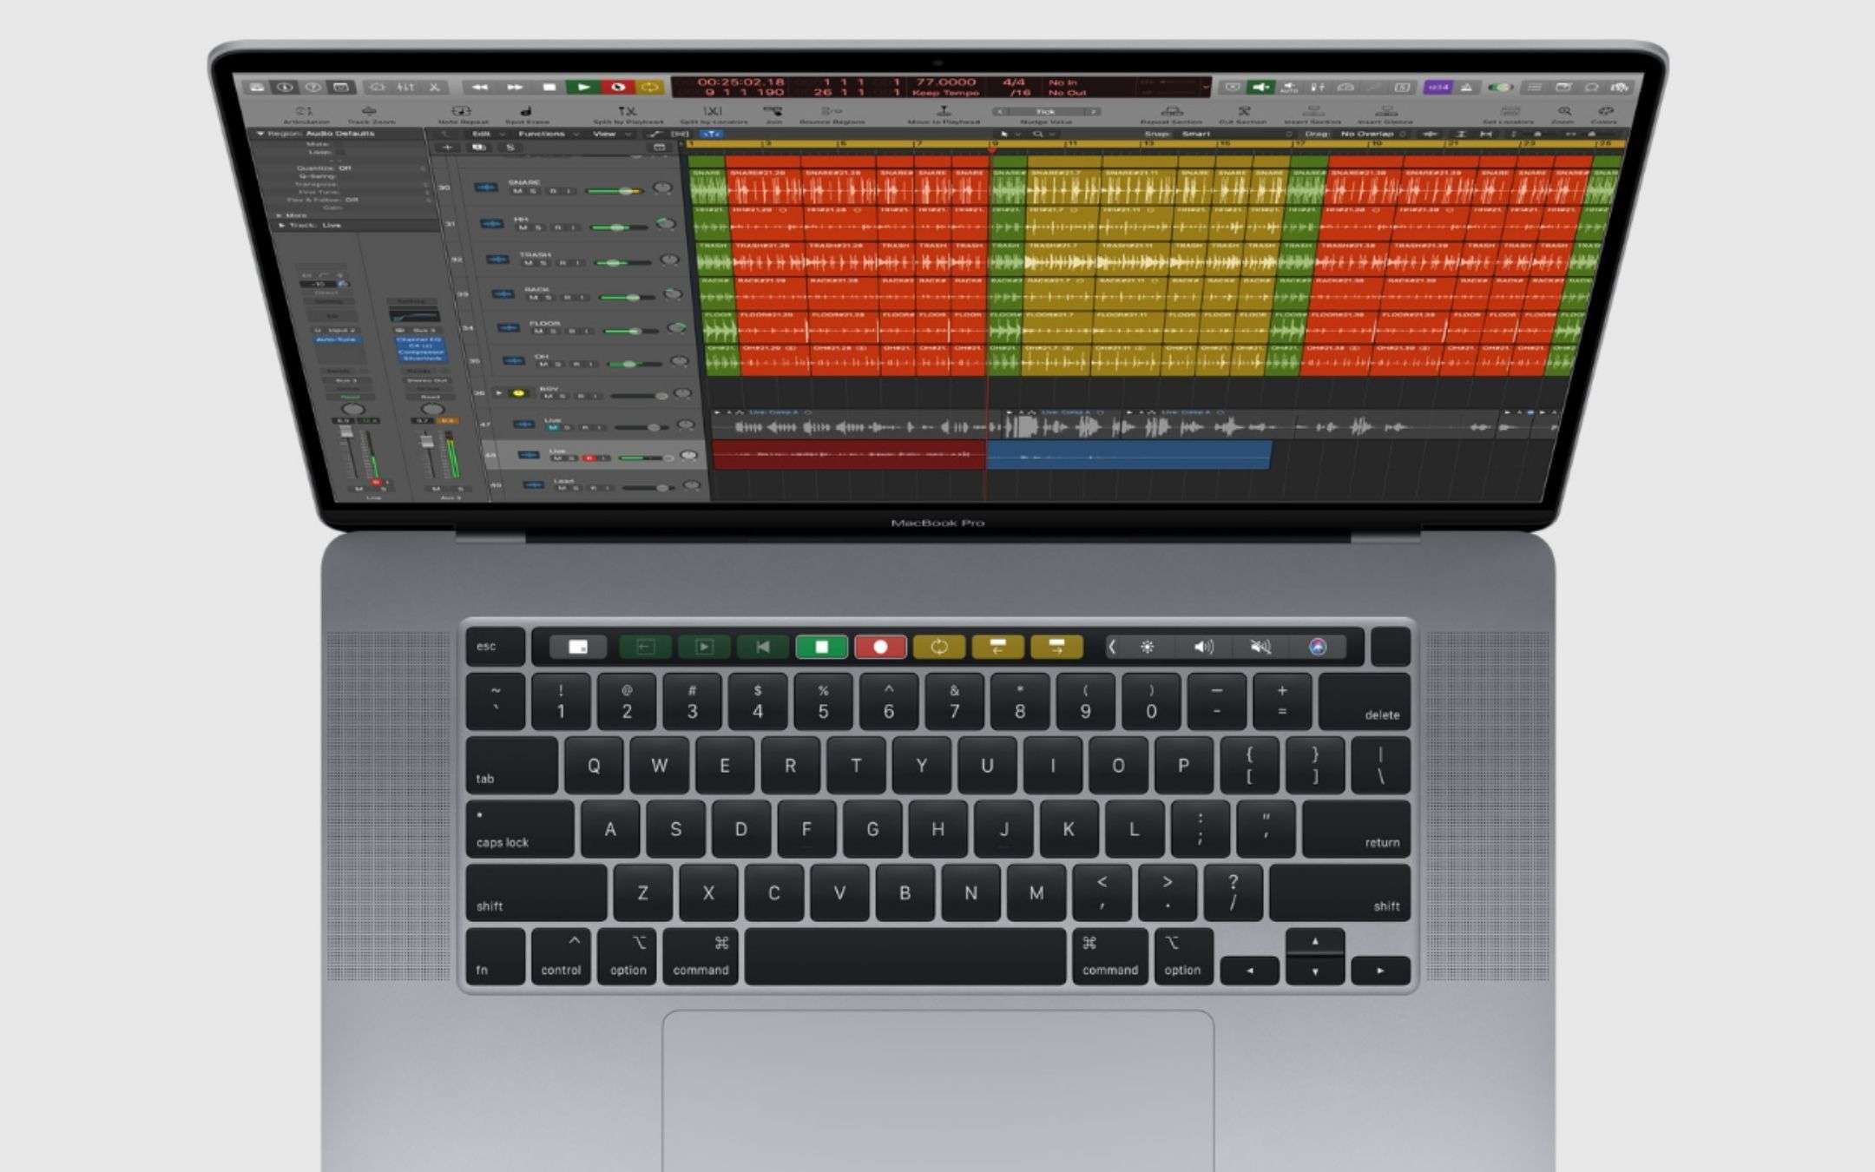1875x1172 pixels.
Task: Open the Editors scissors icon
Action: [x=434, y=87]
